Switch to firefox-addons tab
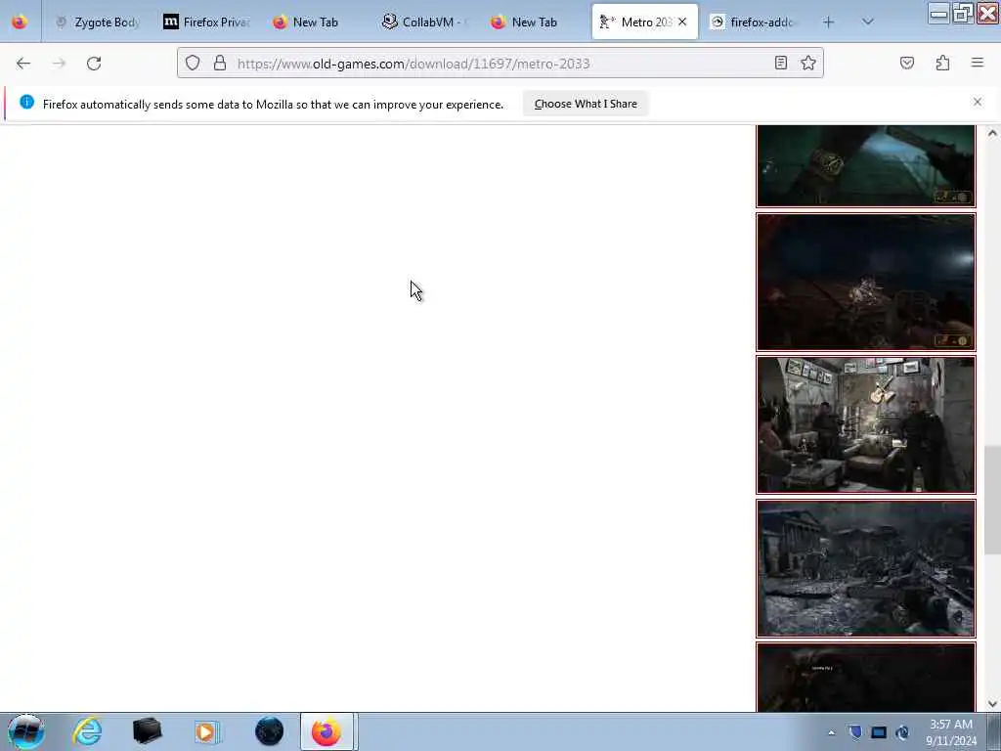Screen dimensions: 1001x751 pyautogui.click(x=754, y=22)
